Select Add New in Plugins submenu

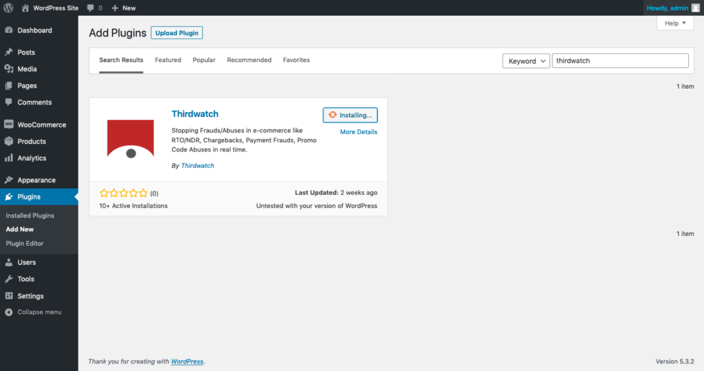[20, 229]
